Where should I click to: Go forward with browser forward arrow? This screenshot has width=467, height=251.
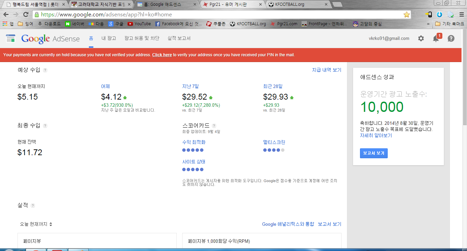(16, 15)
